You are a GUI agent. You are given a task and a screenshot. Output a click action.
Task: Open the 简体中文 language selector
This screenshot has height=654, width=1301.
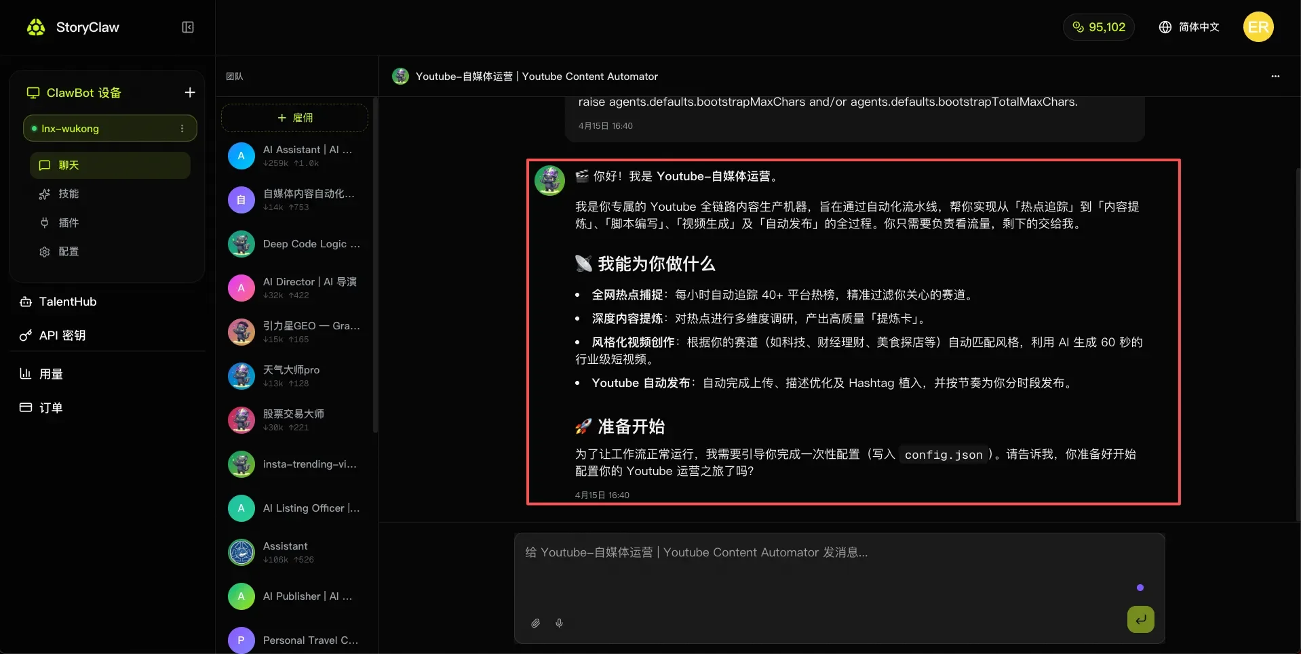coord(1189,27)
